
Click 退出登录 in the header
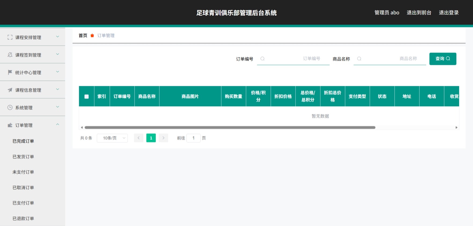coord(449,13)
